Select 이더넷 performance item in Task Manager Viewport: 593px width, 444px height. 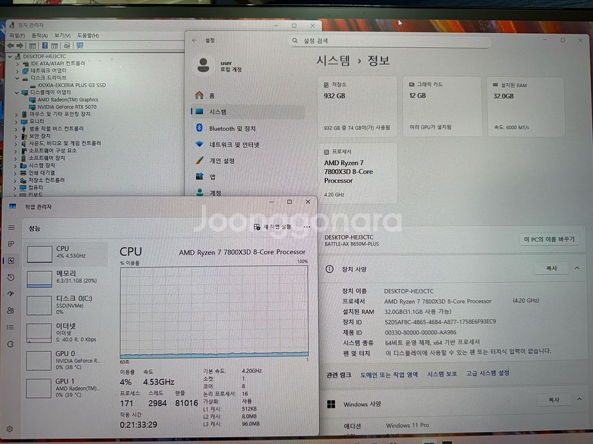66,332
